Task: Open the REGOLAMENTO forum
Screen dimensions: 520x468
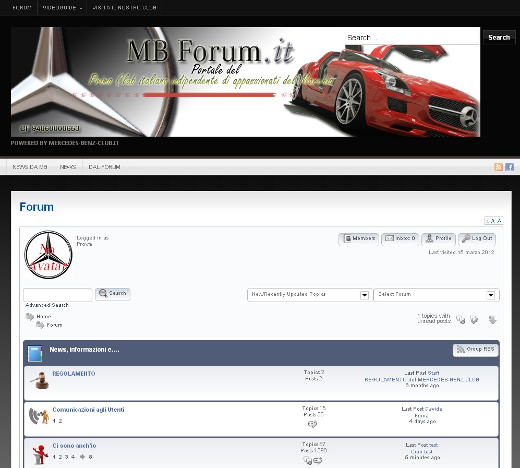Action: point(74,374)
